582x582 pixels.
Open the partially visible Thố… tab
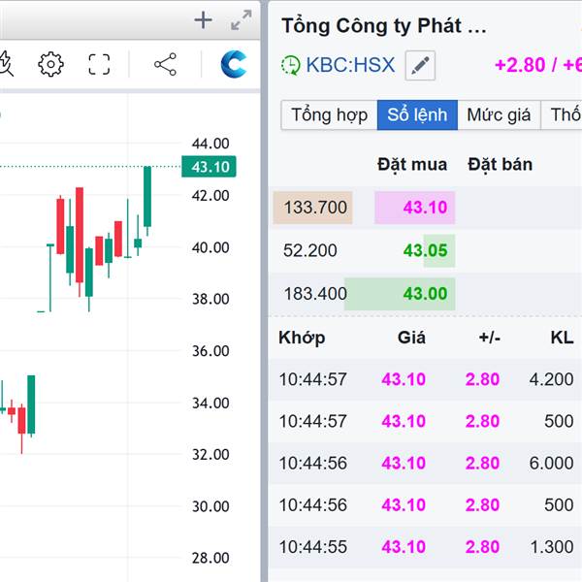click(x=565, y=114)
